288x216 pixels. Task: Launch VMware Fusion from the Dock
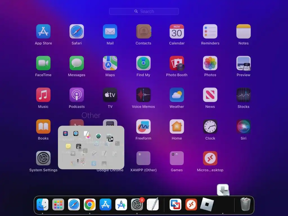175,204
